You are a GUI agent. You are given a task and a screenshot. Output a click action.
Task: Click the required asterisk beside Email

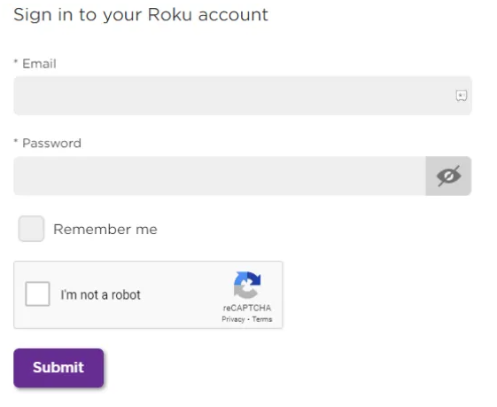16,61
